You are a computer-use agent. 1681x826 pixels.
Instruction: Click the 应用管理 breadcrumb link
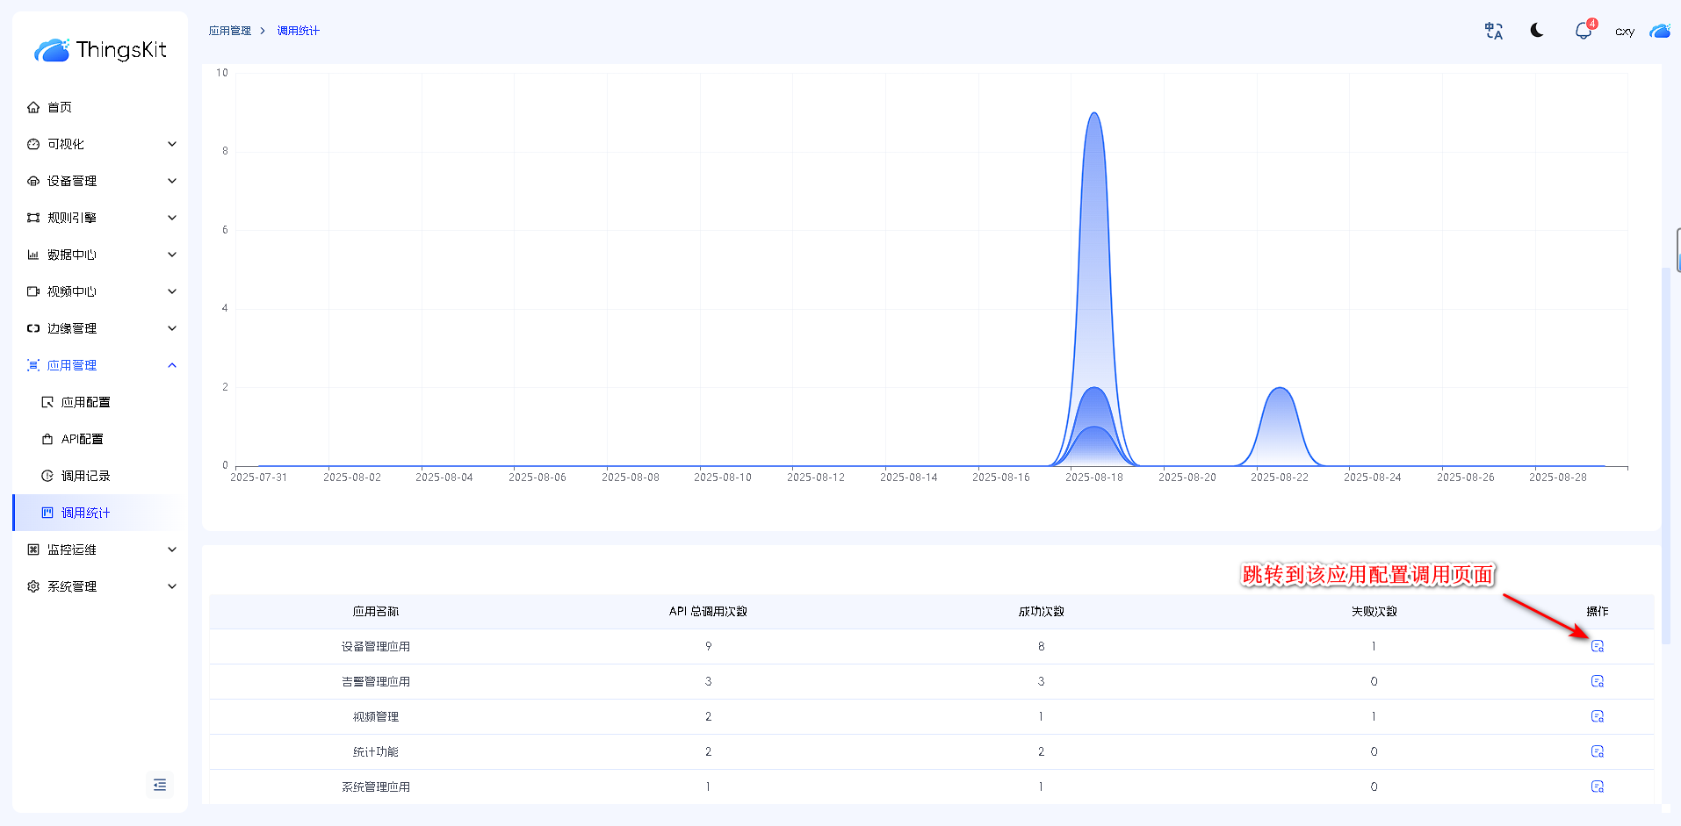(x=229, y=31)
